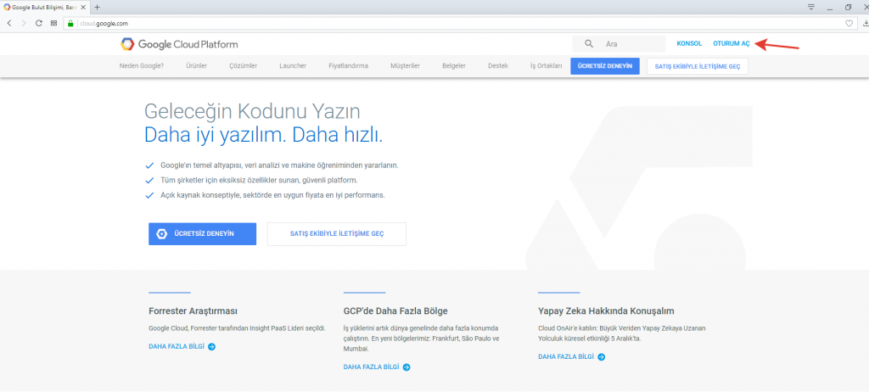869x392 pixels.
Task: Click the Forrester Araştırması heading
Action: [x=193, y=311]
